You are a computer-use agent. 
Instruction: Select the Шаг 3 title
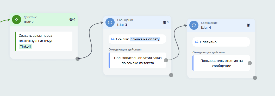(x=122, y=25)
